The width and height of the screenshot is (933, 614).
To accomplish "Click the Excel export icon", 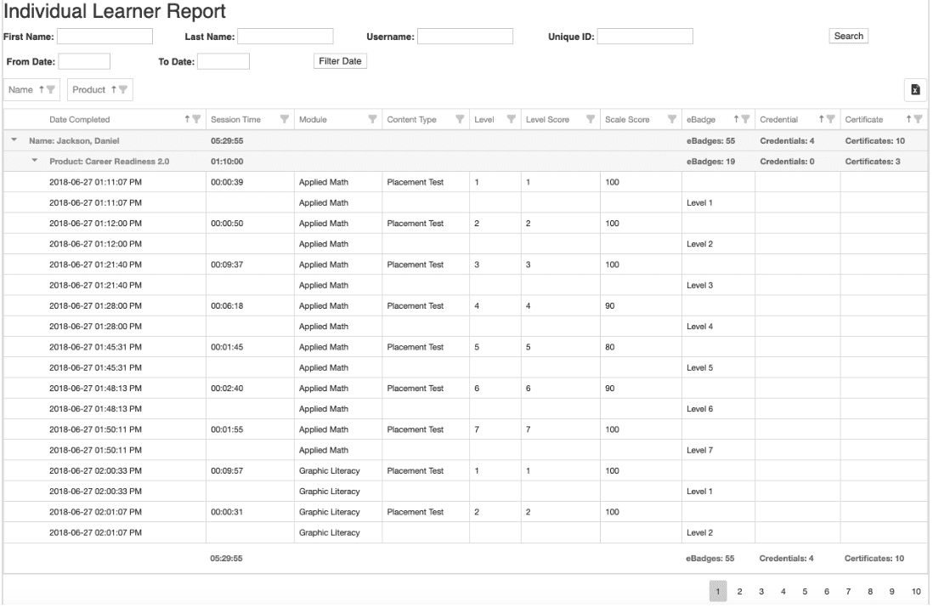I will [x=916, y=90].
